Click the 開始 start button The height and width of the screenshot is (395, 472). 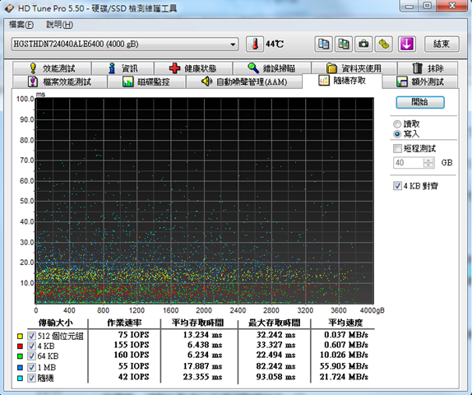pos(420,102)
